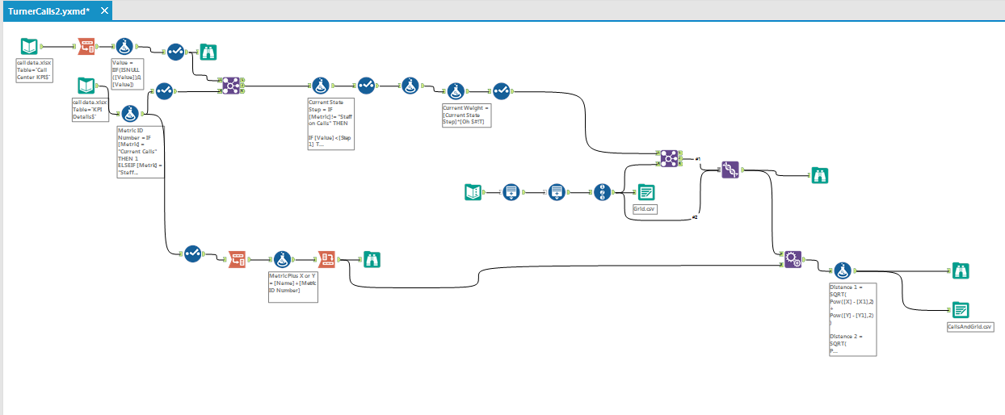Click the Formula tool for Metric ID Number
Viewport: 1005px width, 415px height.
130,115
